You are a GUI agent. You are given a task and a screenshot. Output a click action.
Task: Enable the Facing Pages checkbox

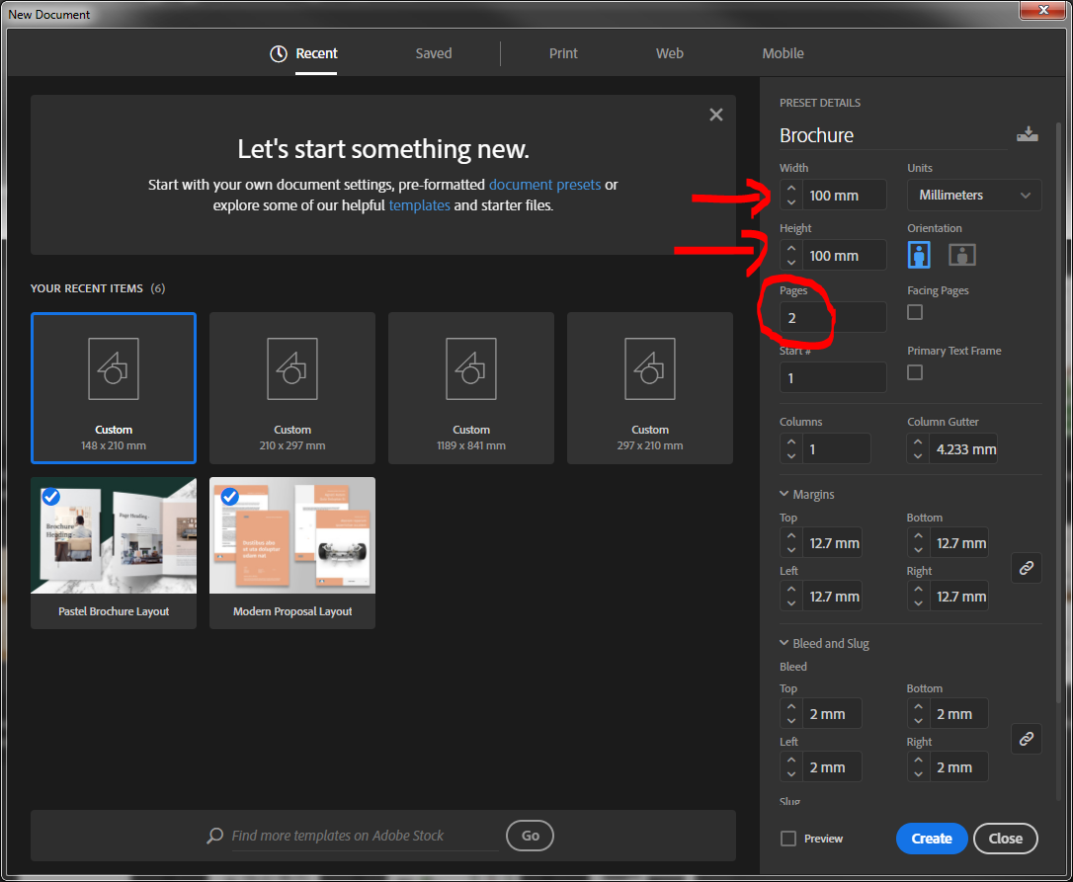[x=915, y=312]
